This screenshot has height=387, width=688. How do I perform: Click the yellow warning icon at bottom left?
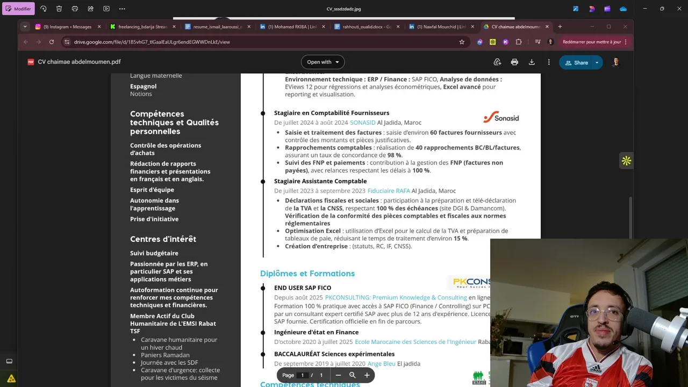pos(11,378)
